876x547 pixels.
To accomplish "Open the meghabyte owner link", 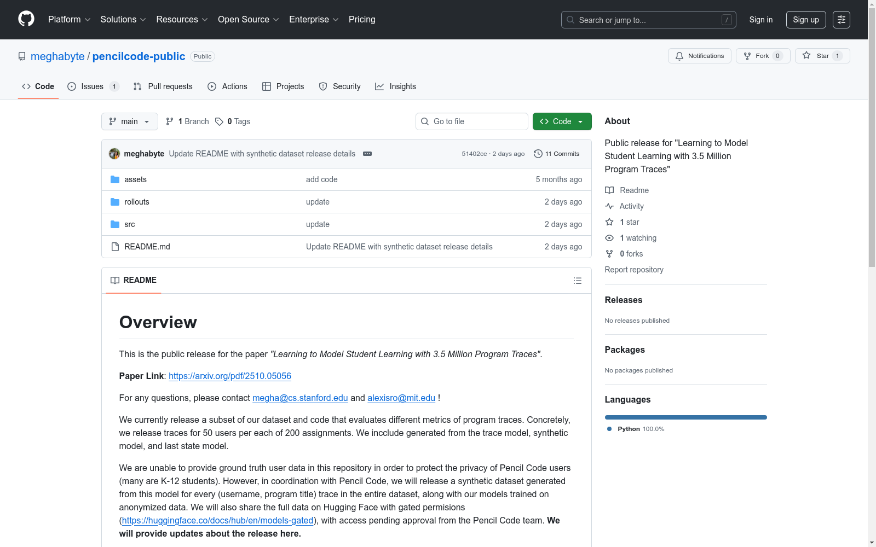I will tap(57, 56).
